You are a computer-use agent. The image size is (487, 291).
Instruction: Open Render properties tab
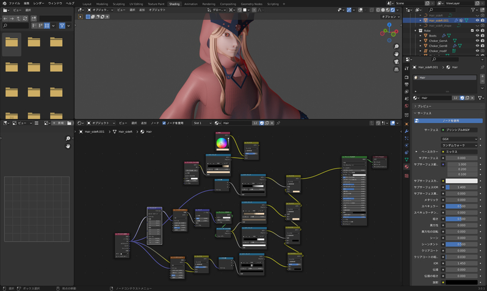click(x=406, y=77)
